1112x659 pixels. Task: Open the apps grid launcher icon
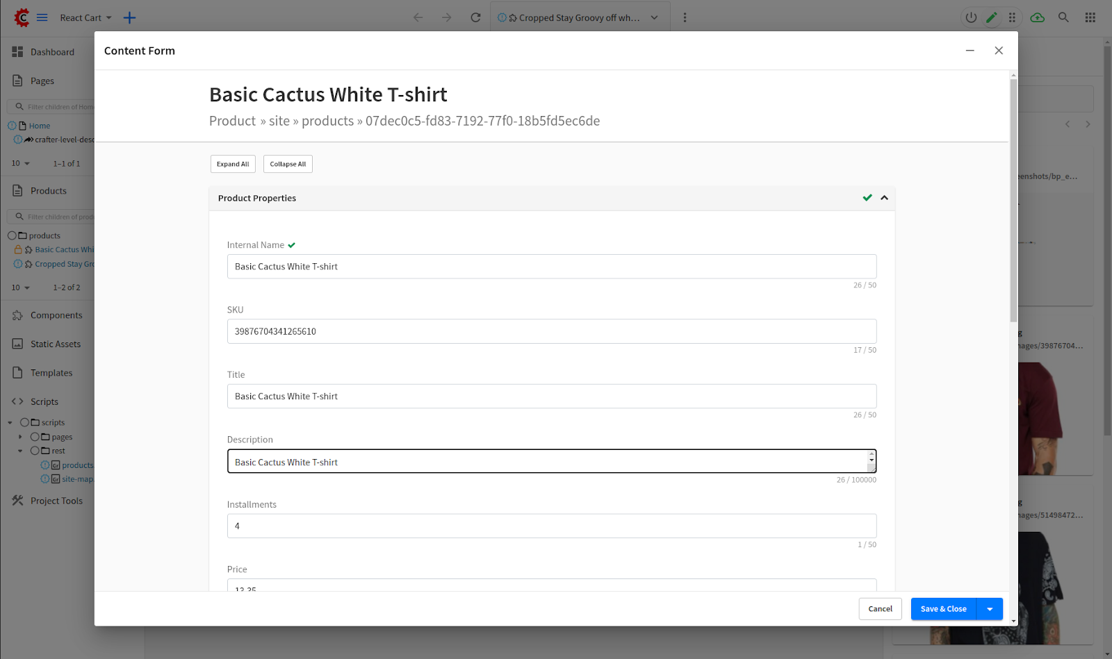pos(1090,17)
